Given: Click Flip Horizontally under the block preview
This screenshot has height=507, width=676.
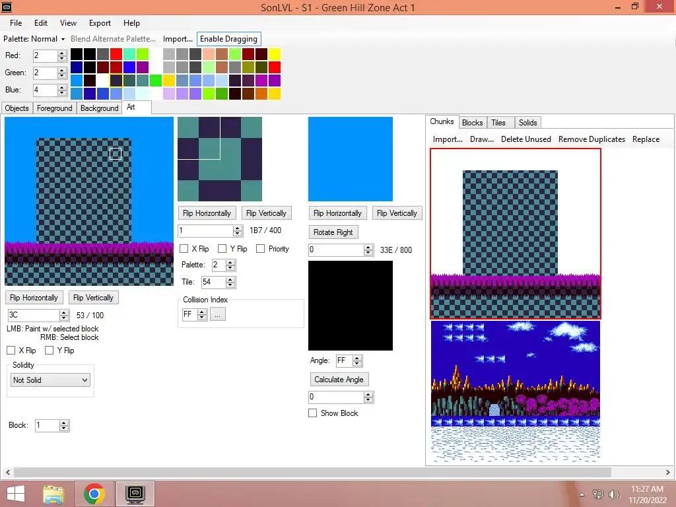Looking at the screenshot, I should point(207,213).
